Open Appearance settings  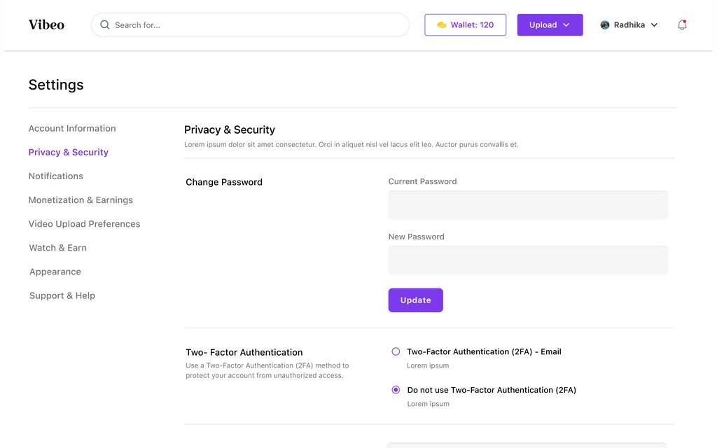[x=55, y=272]
